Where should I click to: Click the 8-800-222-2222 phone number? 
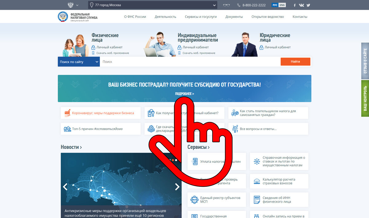click(x=254, y=5)
